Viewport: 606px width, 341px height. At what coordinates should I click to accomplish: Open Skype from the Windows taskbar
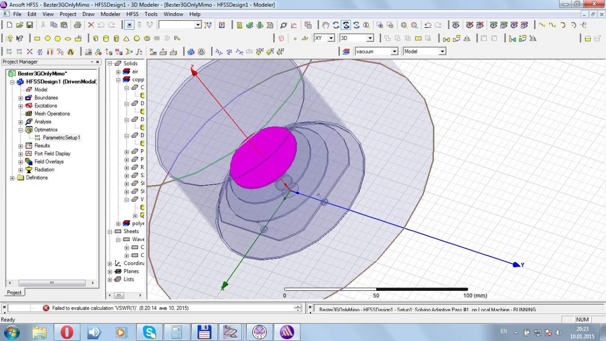tap(149, 332)
